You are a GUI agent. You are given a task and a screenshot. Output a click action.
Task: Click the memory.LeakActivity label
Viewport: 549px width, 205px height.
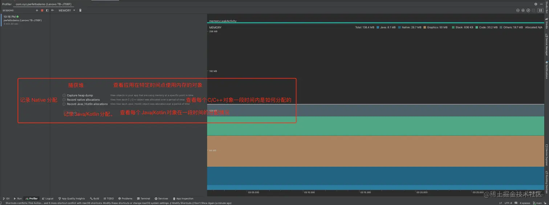tap(223, 21)
